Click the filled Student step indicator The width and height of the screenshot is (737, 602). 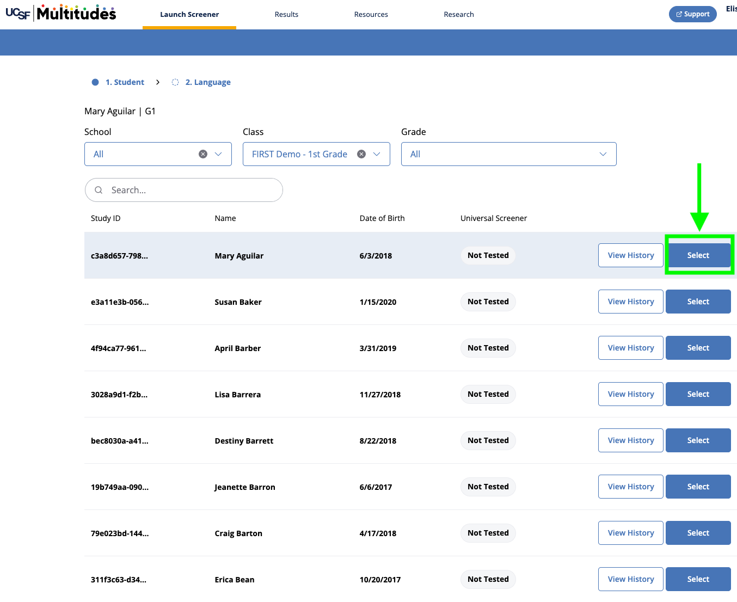coord(95,82)
